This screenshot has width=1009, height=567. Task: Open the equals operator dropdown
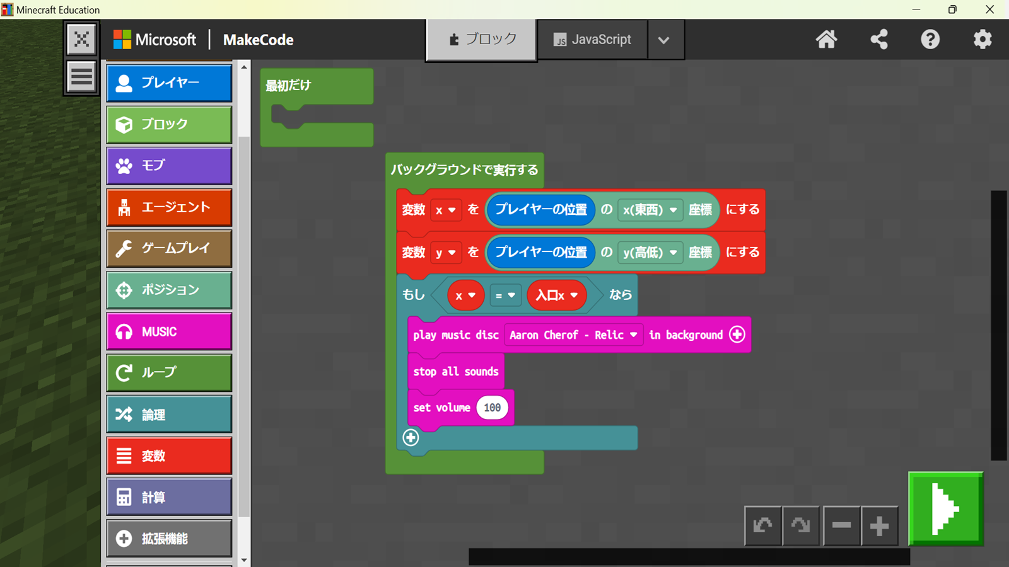pyautogui.click(x=505, y=295)
